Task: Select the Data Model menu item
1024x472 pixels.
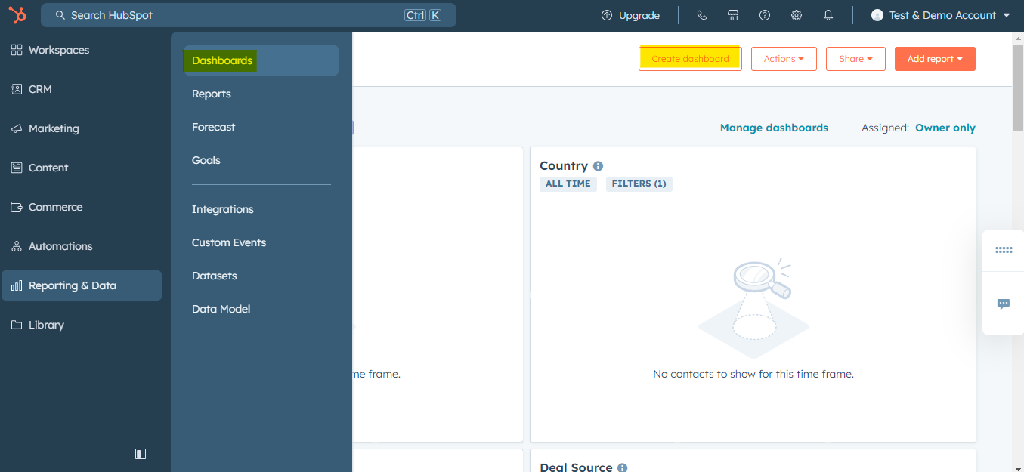Action: pos(221,308)
